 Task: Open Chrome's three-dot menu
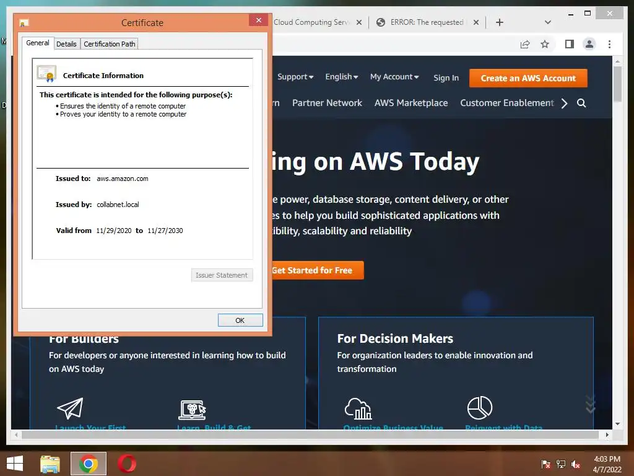pos(609,44)
